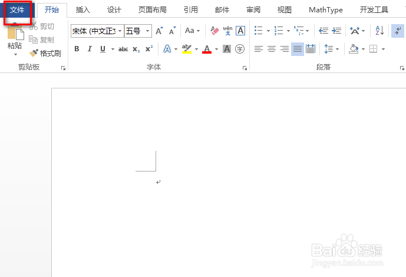The height and width of the screenshot is (277, 406).
Task: Expand the 粘贴 paste options arrow
Action: click(15, 54)
